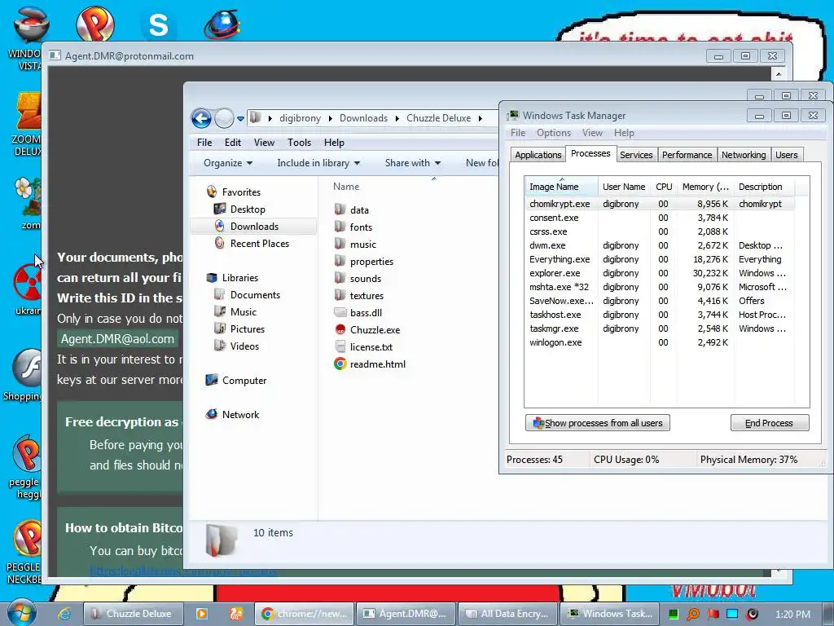Open the Music library
The image size is (834, 626).
[243, 312]
